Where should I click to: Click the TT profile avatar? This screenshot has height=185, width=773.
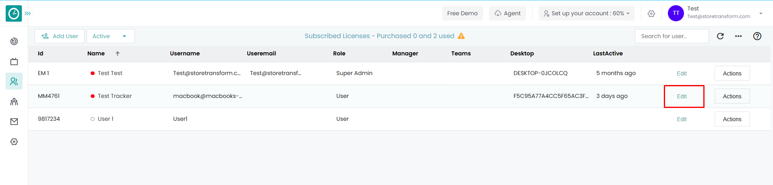point(676,13)
